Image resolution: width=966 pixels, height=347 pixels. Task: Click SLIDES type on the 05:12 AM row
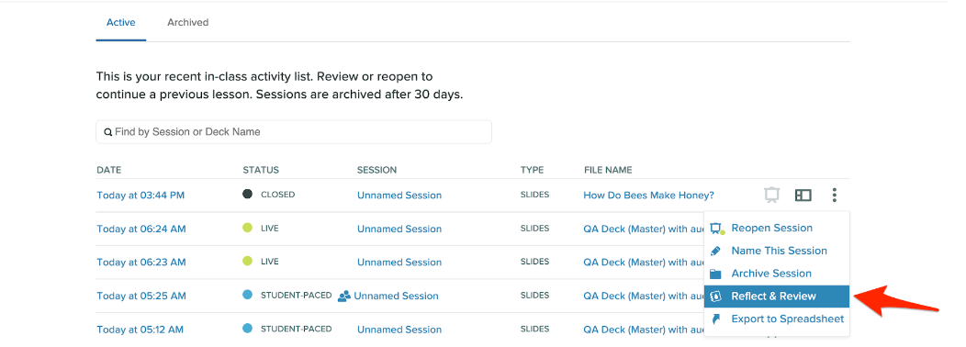[x=534, y=329]
